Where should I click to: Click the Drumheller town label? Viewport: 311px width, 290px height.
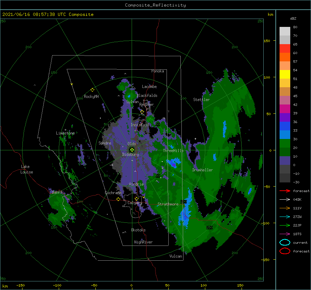[202, 170]
